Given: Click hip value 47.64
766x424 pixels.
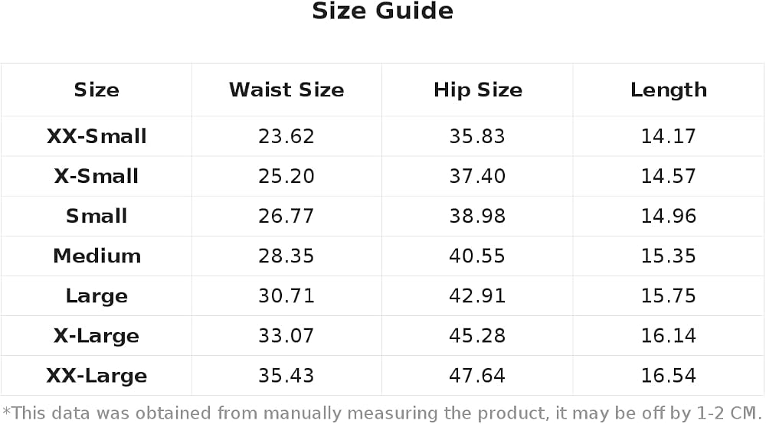Looking at the screenshot, I should tap(477, 376).
